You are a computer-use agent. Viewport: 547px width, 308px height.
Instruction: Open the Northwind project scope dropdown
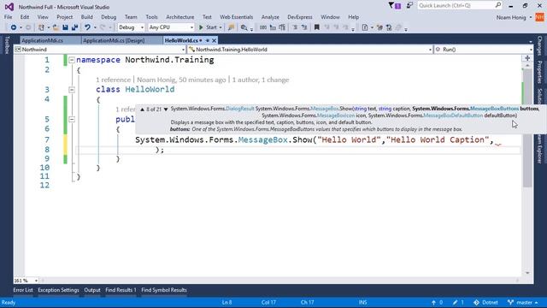[100, 50]
